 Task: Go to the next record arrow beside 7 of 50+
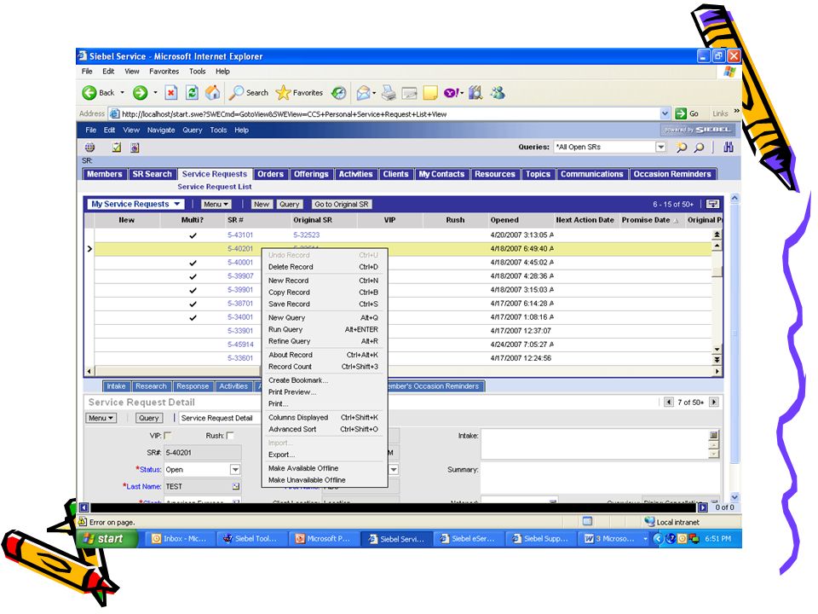(x=714, y=402)
